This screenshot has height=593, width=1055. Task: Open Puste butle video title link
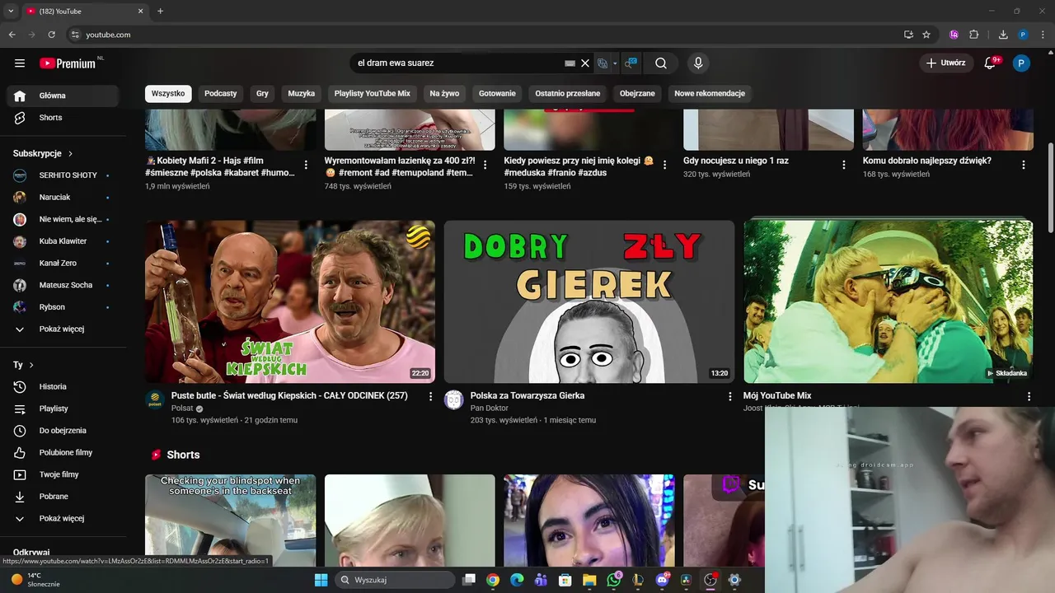pos(289,395)
